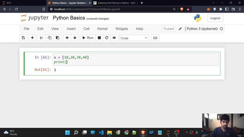Click the pencil edit mode indicator
The width and height of the screenshot is (244, 137).
tap(180, 29)
